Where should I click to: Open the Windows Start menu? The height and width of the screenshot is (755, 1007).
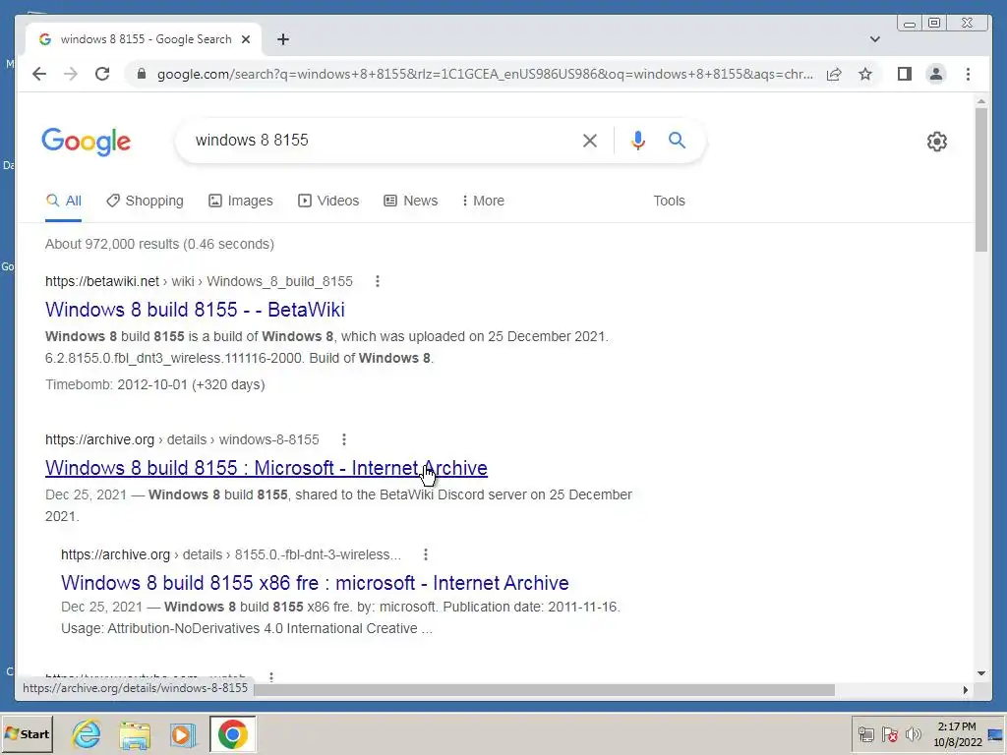click(x=27, y=733)
